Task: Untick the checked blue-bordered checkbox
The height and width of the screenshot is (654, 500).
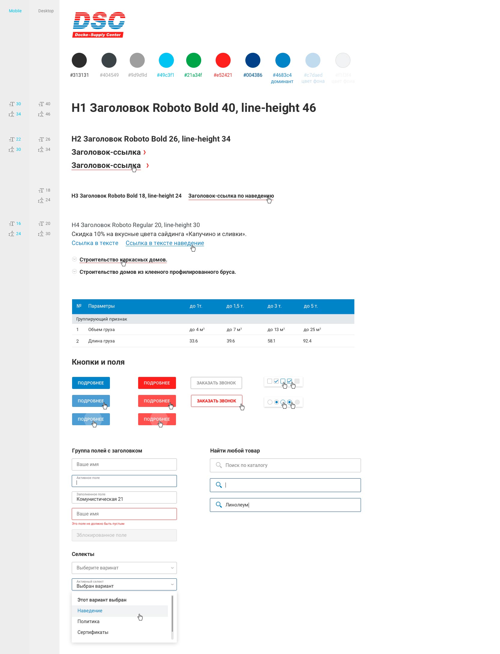Action: [289, 381]
